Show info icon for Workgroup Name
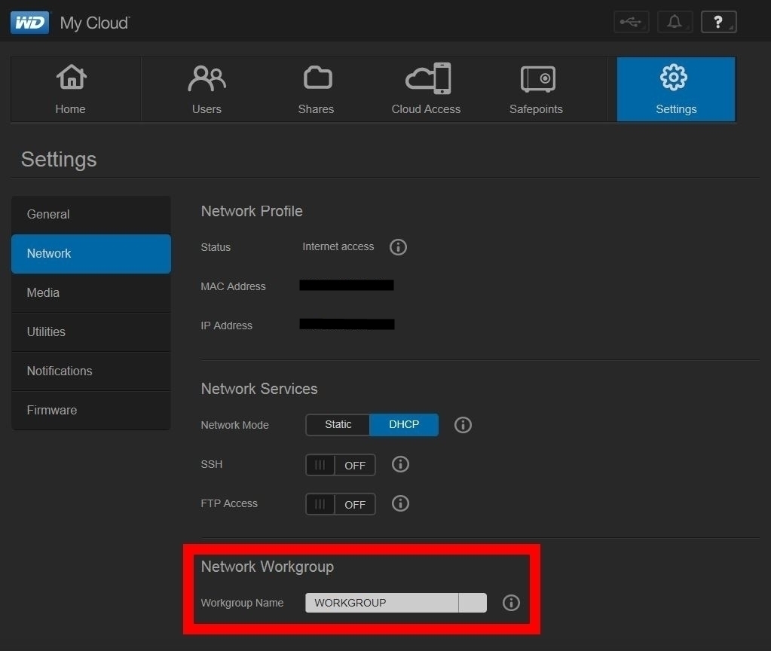Screen dimensions: 771x651 tap(511, 603)
